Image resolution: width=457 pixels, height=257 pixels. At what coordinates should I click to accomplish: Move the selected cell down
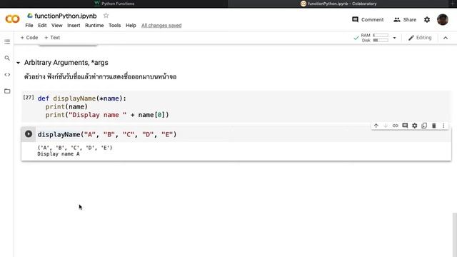click(386, 126)
